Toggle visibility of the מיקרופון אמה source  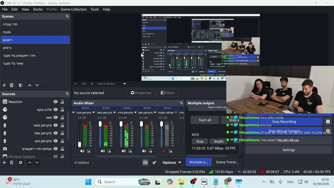pos(56,133)
